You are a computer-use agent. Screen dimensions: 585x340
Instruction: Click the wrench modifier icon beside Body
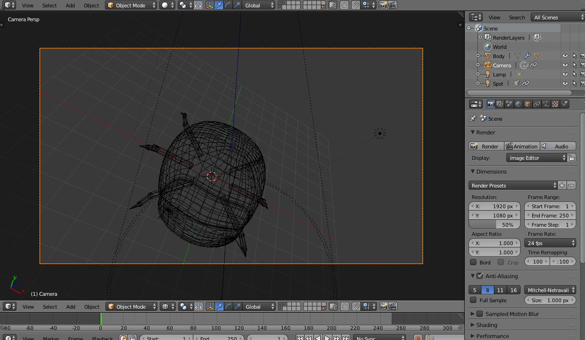click(527, 56)
